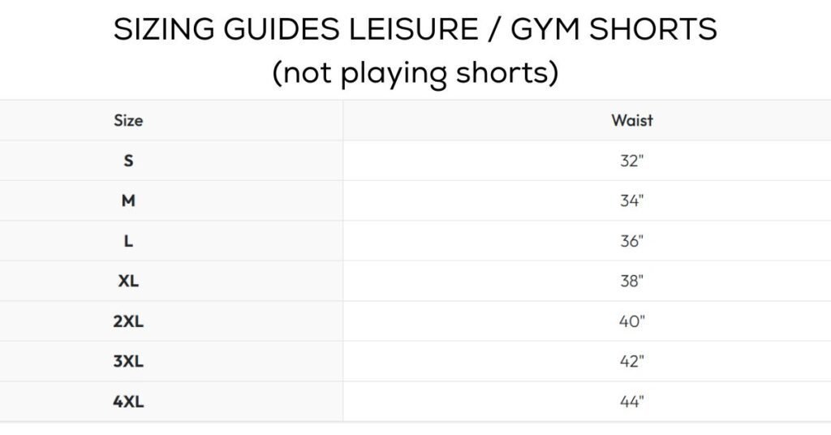Select the XL size cell
Viewport: 831px width, 435px height.
pos(128,281)
